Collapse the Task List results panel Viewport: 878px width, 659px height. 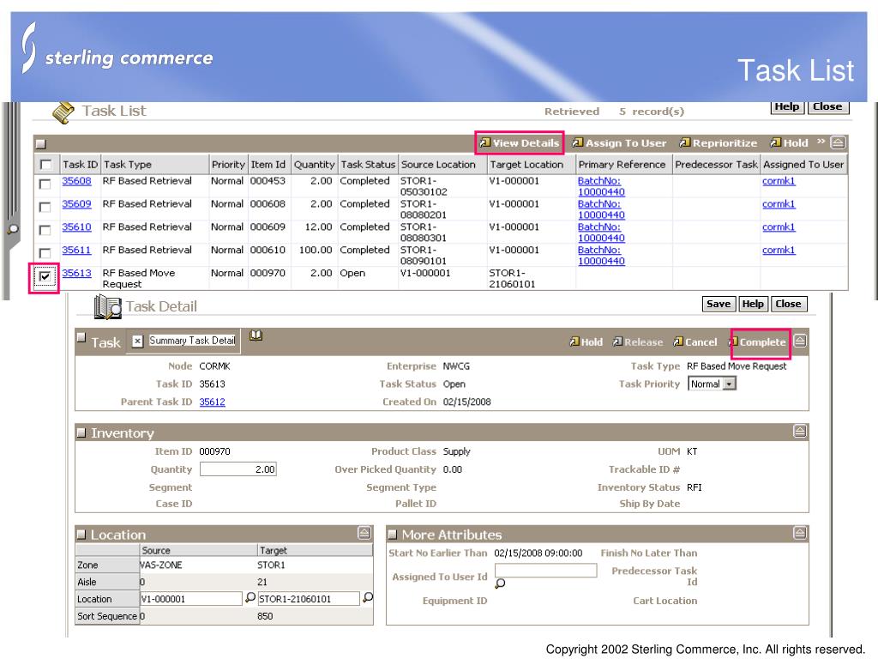coord(838,142)
